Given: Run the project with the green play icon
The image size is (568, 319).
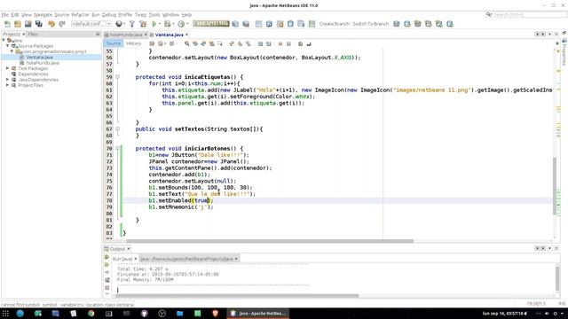Looking at the screenshot, I should pos(154,24).
